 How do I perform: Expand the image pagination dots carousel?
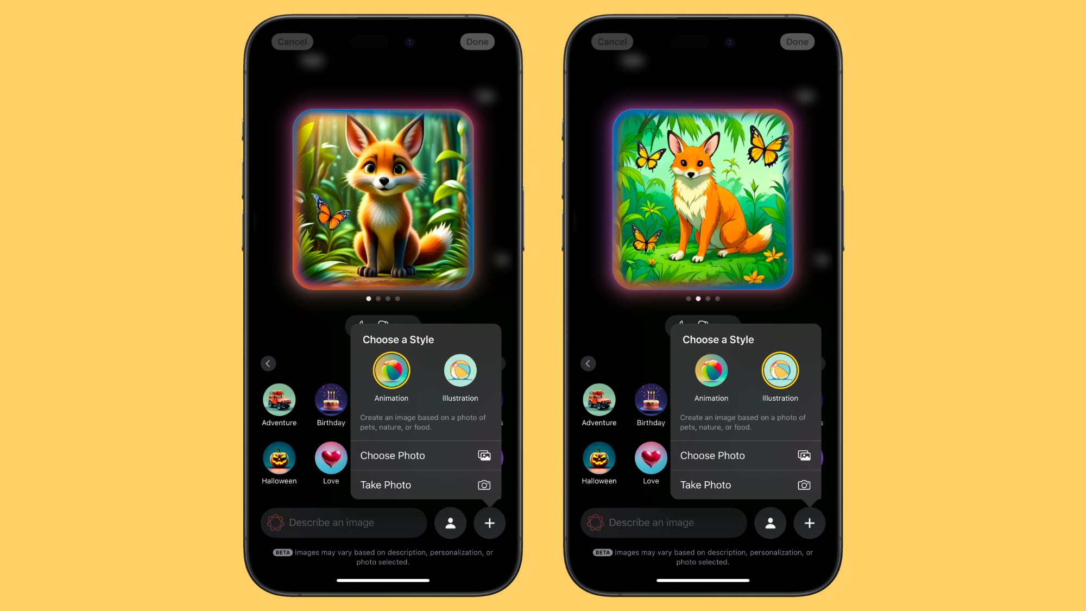383,298
